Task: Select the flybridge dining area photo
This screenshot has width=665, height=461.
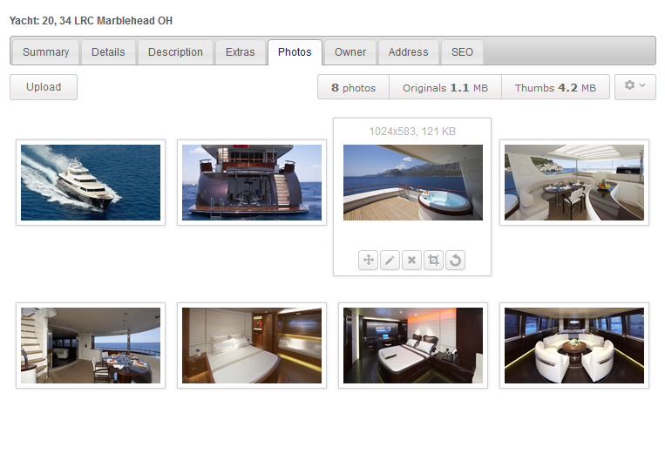Action: tap(574, 182)
